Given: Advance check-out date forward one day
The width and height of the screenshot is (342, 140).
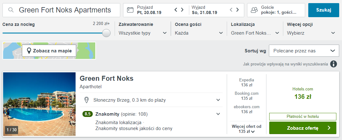Looking at the screenshot, I should (x=237, y=10).
